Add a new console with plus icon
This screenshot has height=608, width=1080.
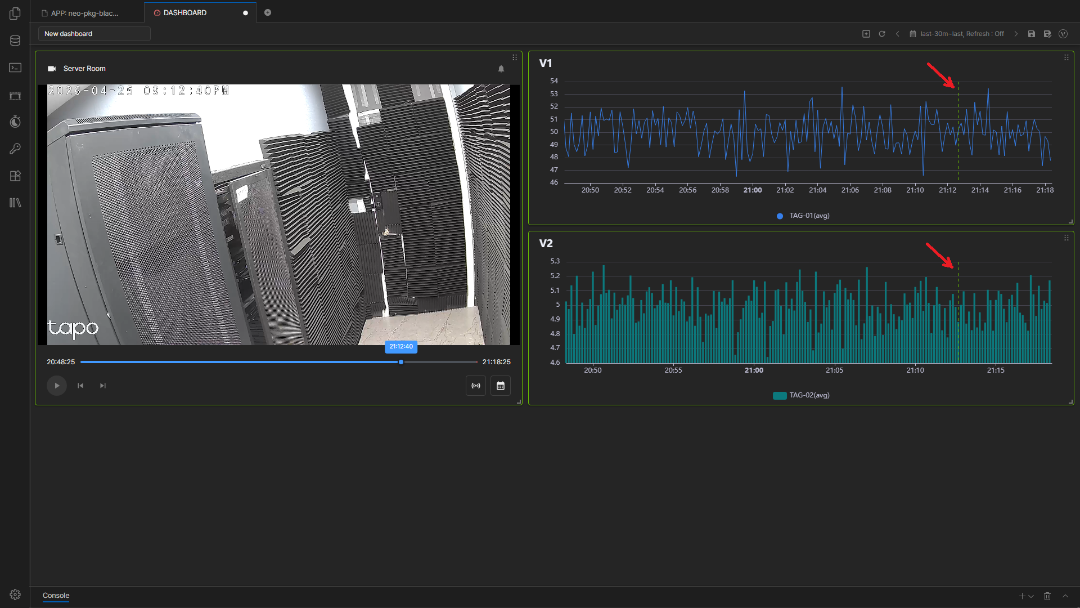point(1022,596)
